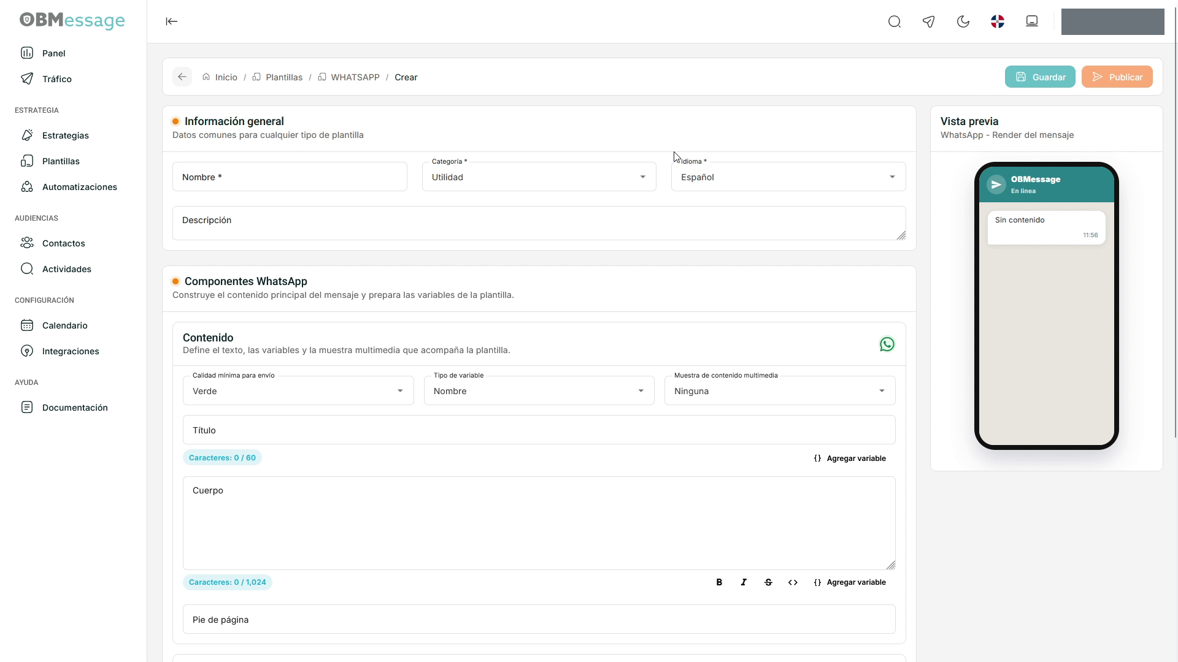
Task: Follow Inicio breadcrumb link
Action: point(220,77)
